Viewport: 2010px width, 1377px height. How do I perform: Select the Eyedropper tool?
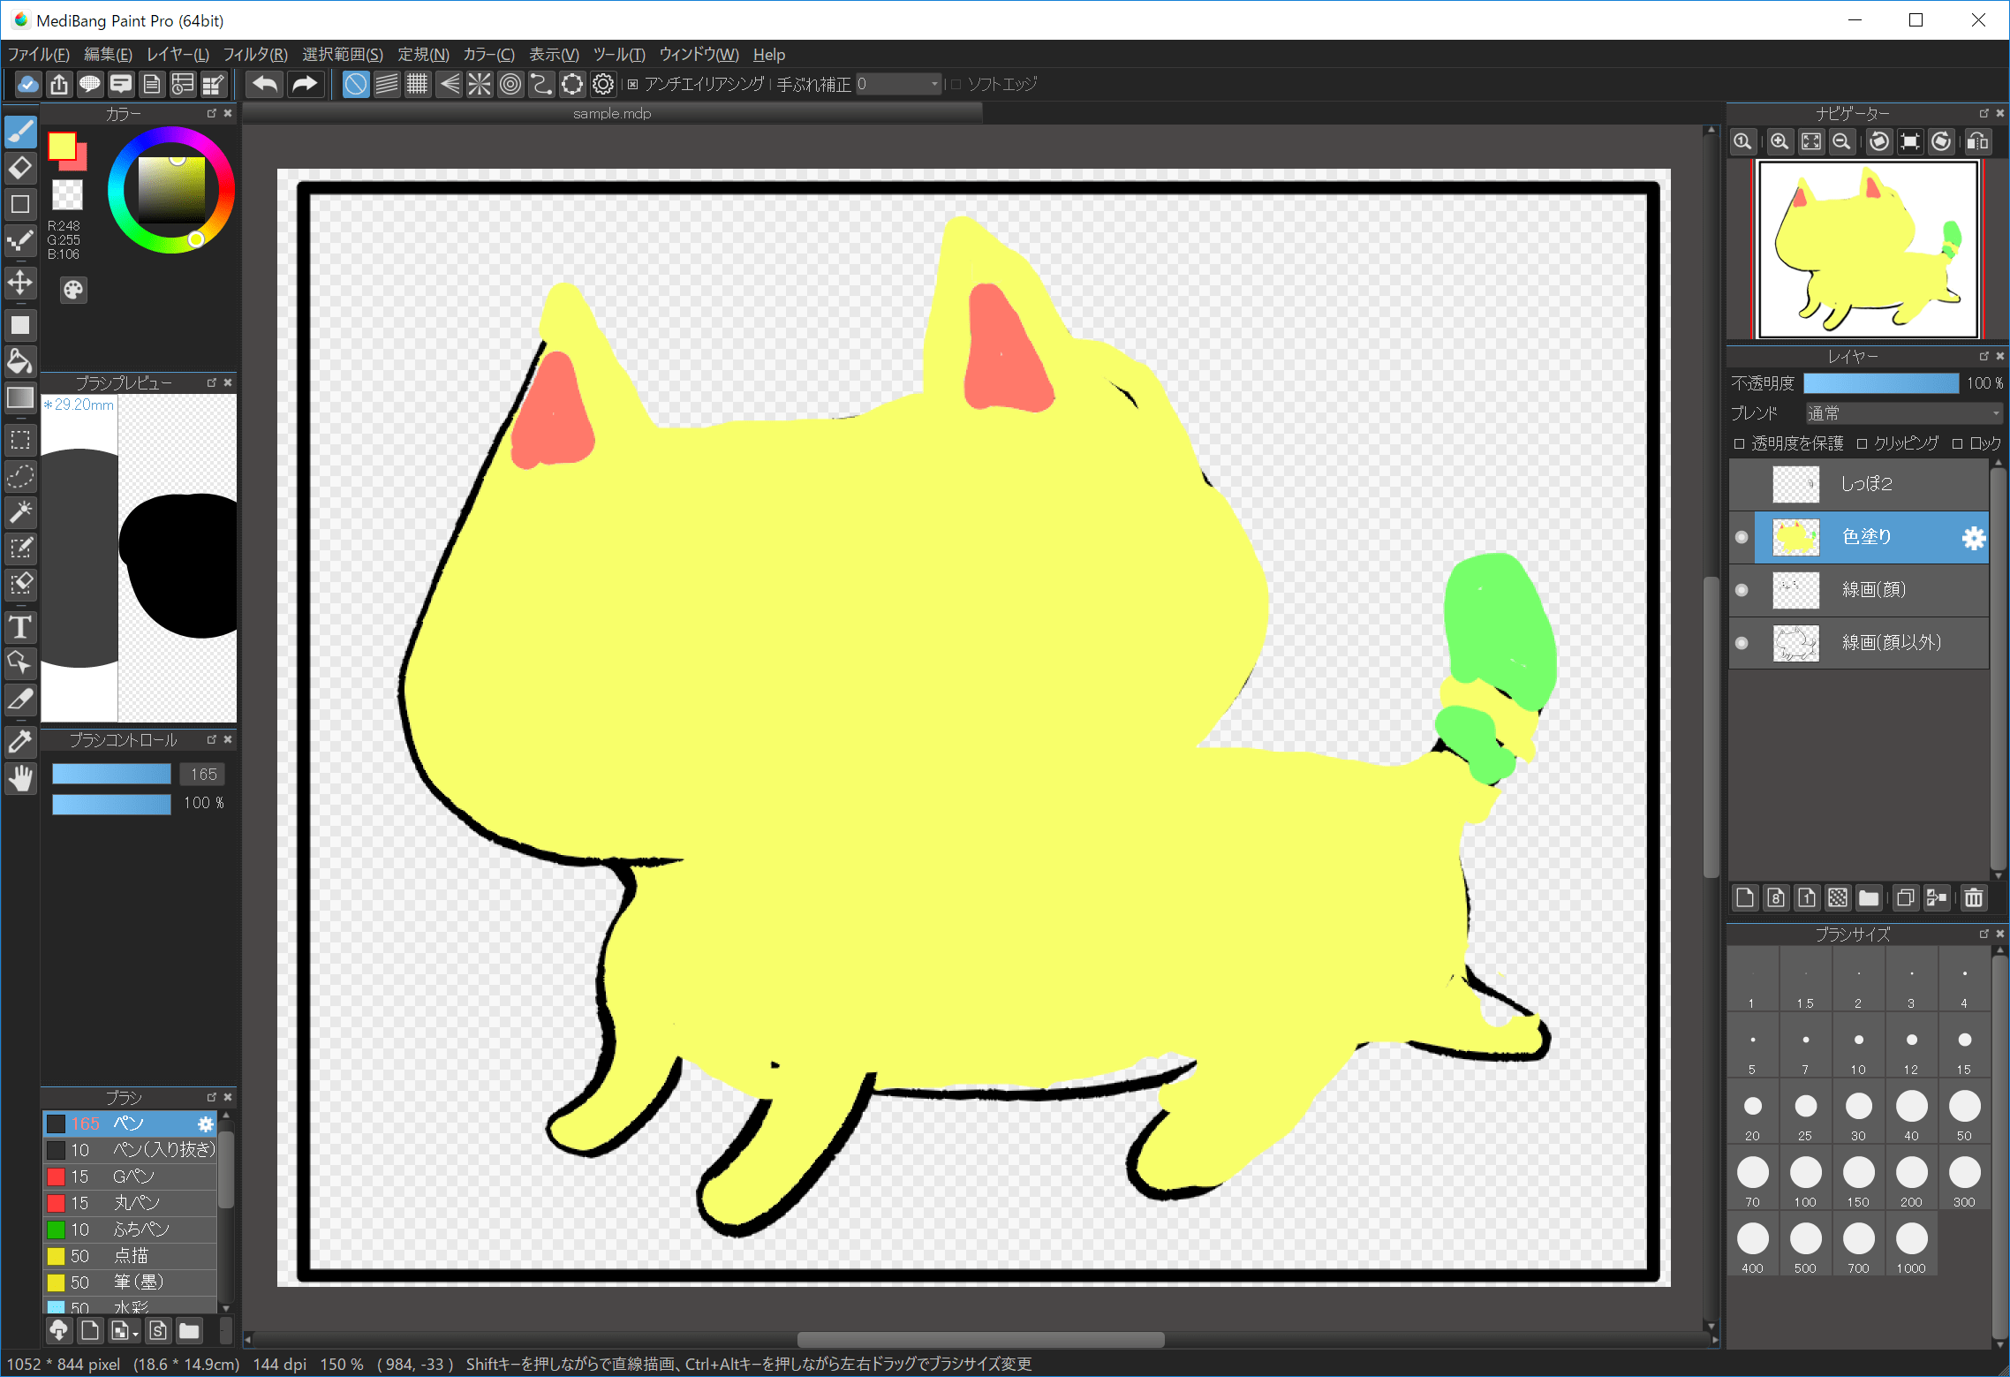20,742
